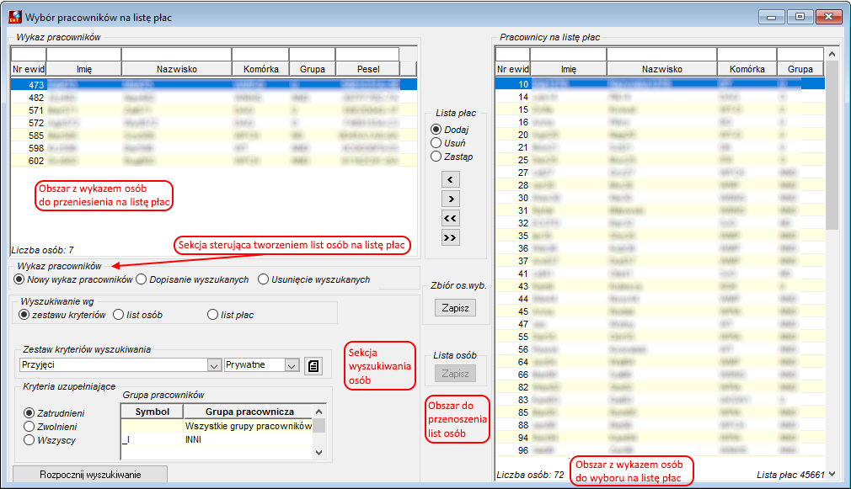Enable the Zwolnieni criteria option

[x=29, y=427]
